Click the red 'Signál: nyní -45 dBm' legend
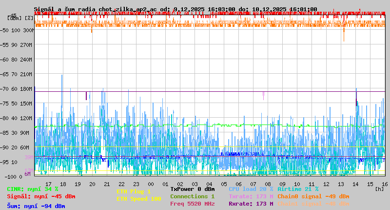 [41, 196]
